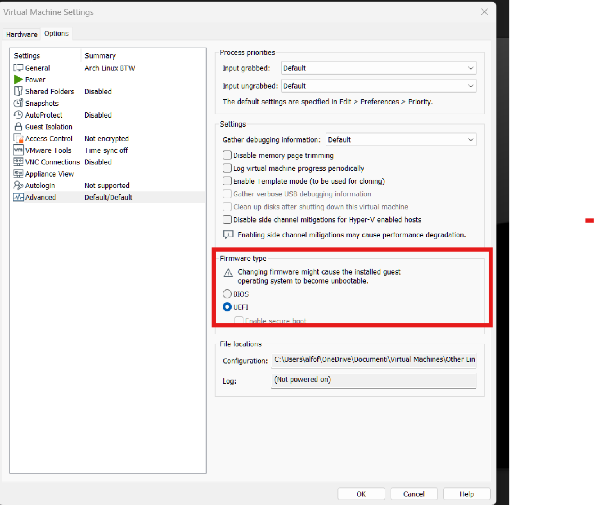The image size is (594, 505).
Task: Switch to the Hardware tab
Action: [21, 34]
